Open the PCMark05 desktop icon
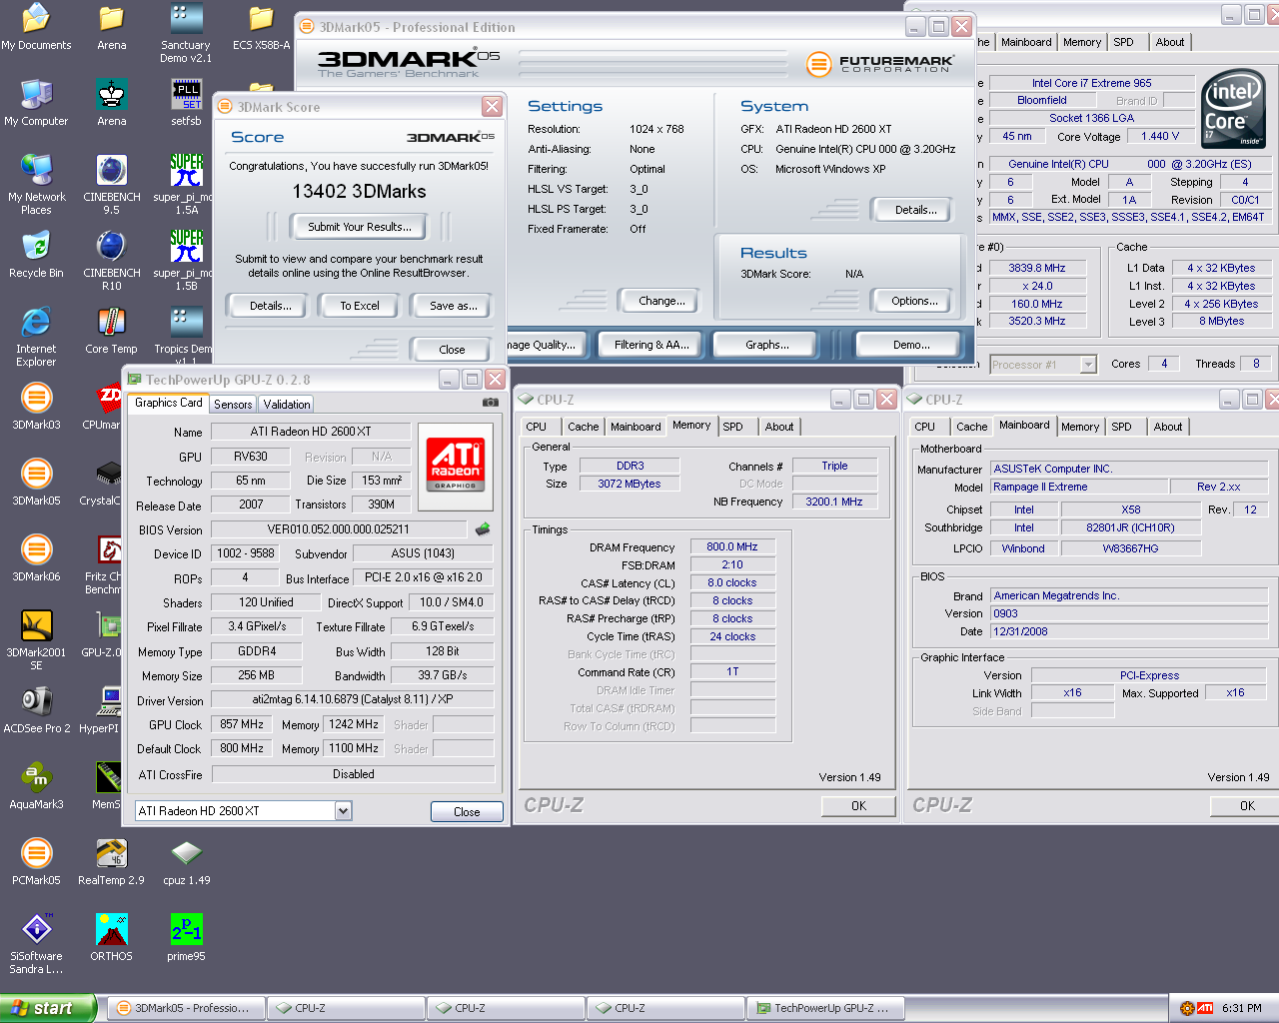 point(36,862)
